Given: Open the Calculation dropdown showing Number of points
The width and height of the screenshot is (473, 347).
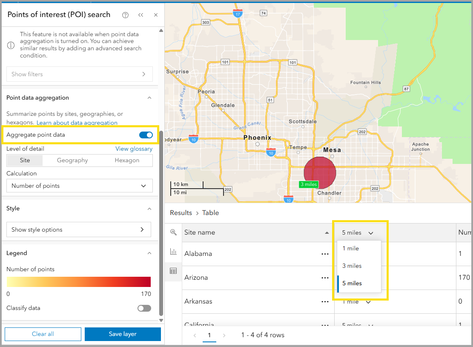Looking at the screenshot, I should (x=80, y=186).
